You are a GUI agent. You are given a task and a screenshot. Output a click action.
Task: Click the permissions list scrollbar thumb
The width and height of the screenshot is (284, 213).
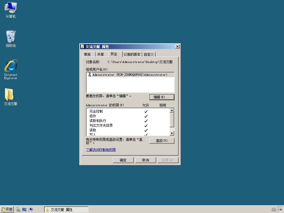pos(172,120)
